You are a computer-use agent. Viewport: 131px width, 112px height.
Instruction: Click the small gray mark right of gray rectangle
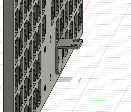80,80
